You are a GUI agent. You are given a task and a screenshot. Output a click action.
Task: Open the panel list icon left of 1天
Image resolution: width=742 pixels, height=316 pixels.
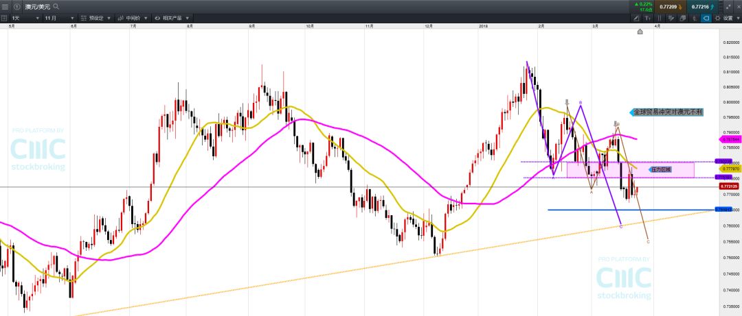pos(4,18)
